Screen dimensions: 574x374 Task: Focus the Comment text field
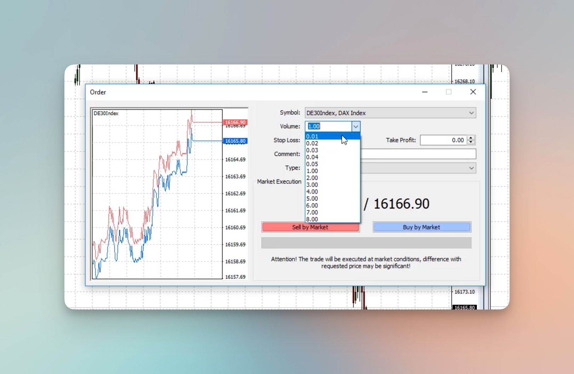coord(418,154)
